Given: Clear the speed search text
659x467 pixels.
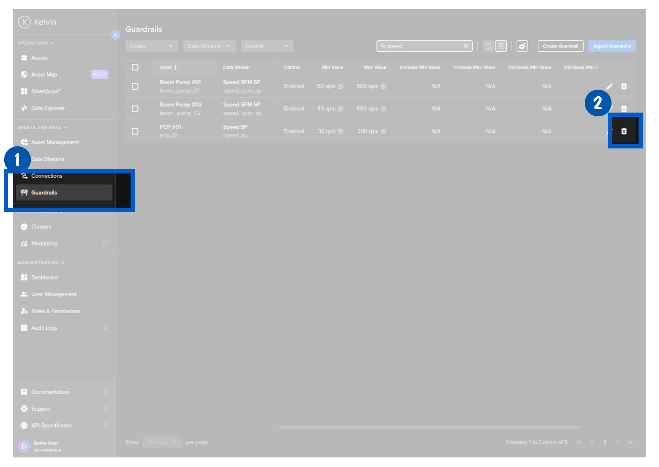Looking at the screenshot, I should tap(465, 46).
